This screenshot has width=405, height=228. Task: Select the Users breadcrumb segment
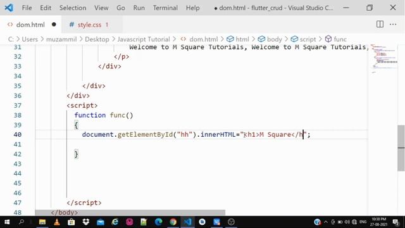click(30, 39)
